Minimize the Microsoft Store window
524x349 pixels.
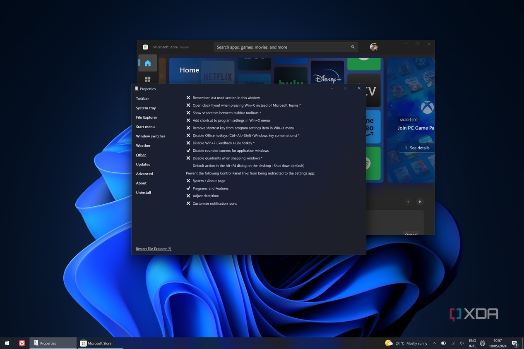tap(405, 44)
